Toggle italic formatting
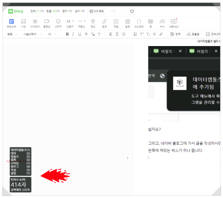The image size is (223, 198). [73, 34]
